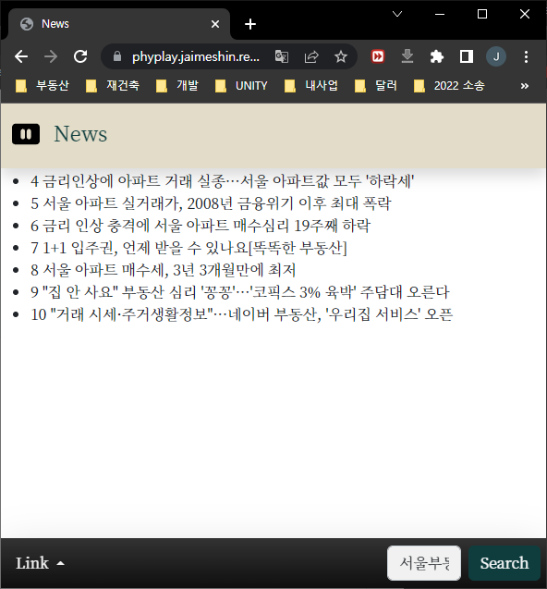Click the padlock site info icon
Viewport: 547px width, 589px height.
117,56
